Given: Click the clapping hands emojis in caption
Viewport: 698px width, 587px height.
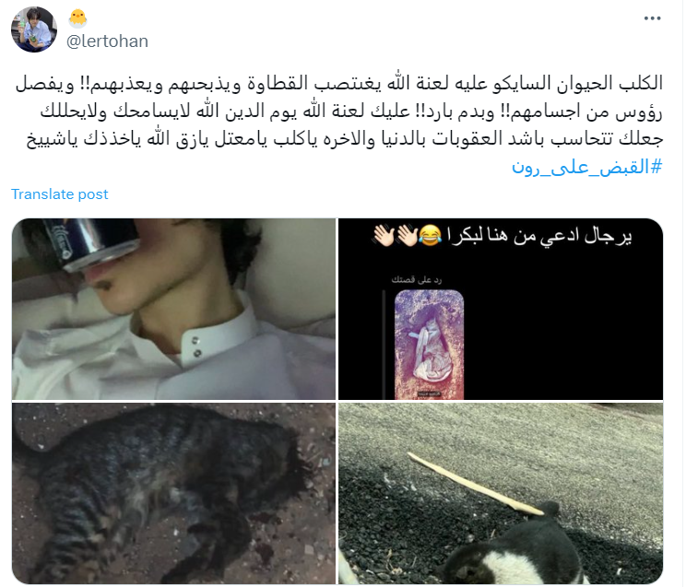Looking at the screenshot, I should (x=396, y=235).
